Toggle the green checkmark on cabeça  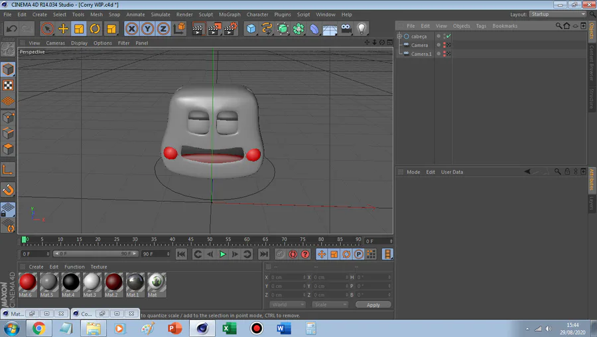[x=449, y=36]
